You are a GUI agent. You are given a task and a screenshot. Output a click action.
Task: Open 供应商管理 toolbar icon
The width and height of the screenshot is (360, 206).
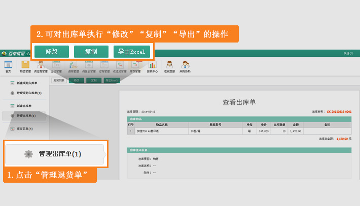tap(41, 66)
